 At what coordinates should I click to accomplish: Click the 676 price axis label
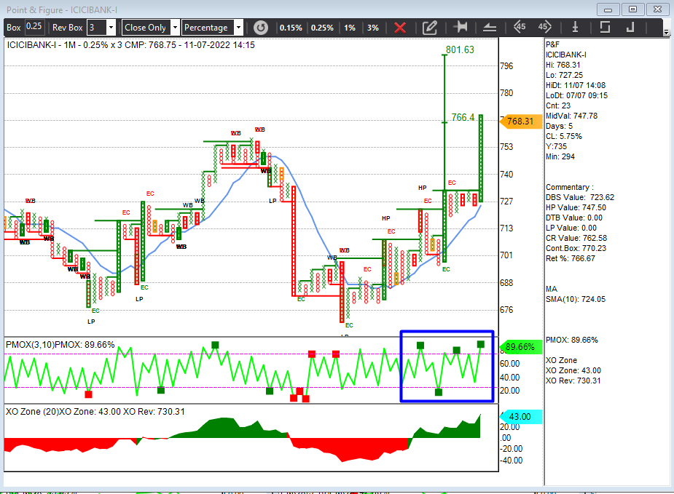coord(506,310)
